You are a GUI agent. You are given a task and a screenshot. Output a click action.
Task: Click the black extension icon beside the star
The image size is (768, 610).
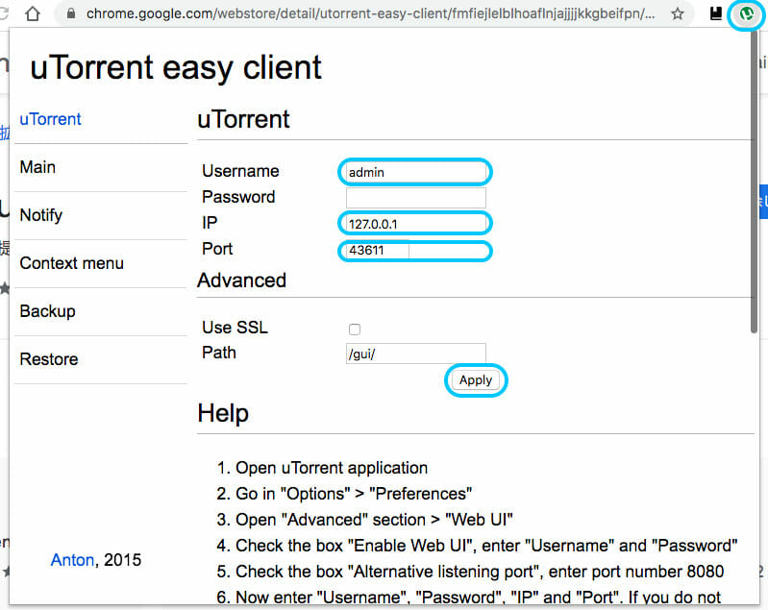(716, 13)
